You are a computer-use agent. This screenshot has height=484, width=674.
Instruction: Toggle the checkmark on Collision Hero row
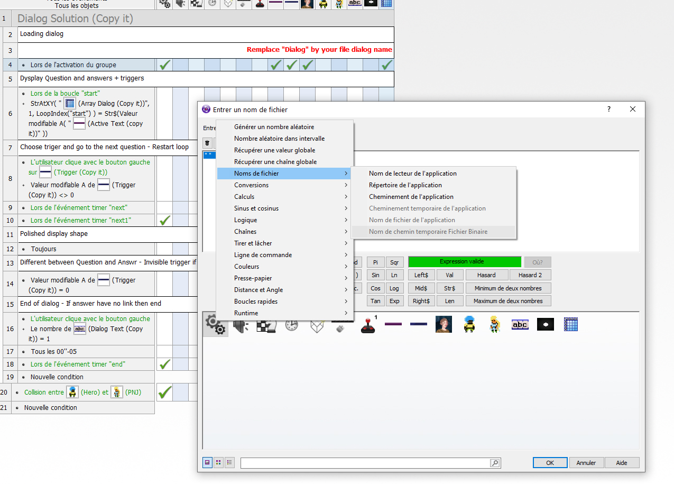pyautogui.click(x=165, y=392)
